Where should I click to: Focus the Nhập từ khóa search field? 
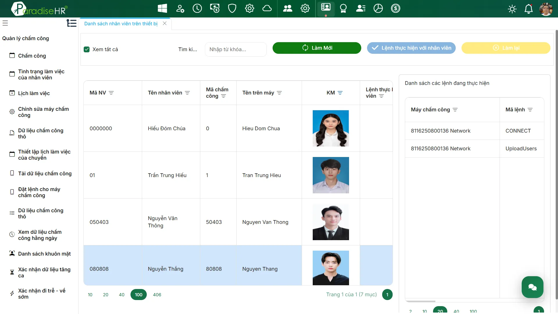[236, 49]
